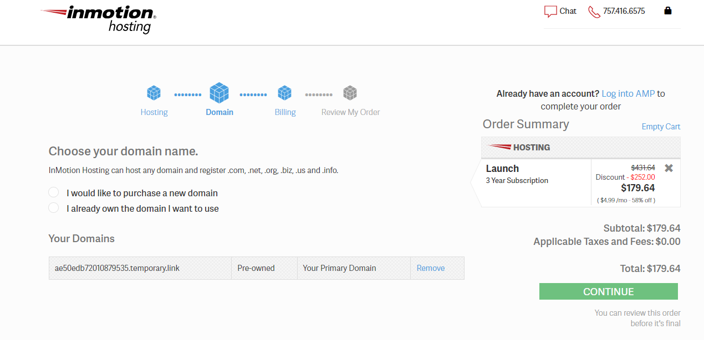Click the '$4.99 /mo - 58% off' note
This screenshot has height=340, width=704.
[626, 200]
